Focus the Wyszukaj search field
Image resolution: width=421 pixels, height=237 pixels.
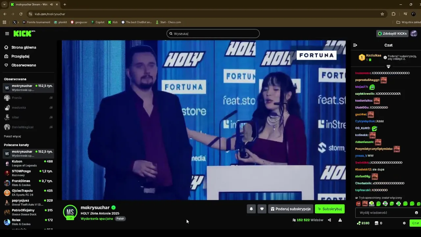click(x=213, y=34)
